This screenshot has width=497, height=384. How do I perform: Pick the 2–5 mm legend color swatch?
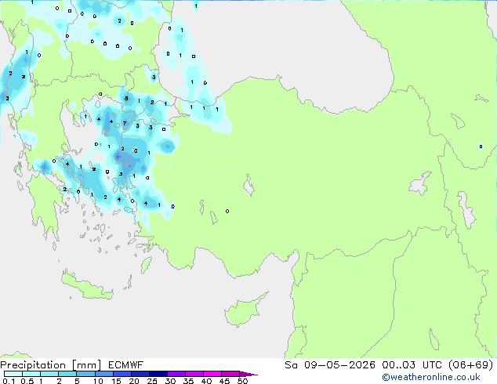tap(67, 374)
